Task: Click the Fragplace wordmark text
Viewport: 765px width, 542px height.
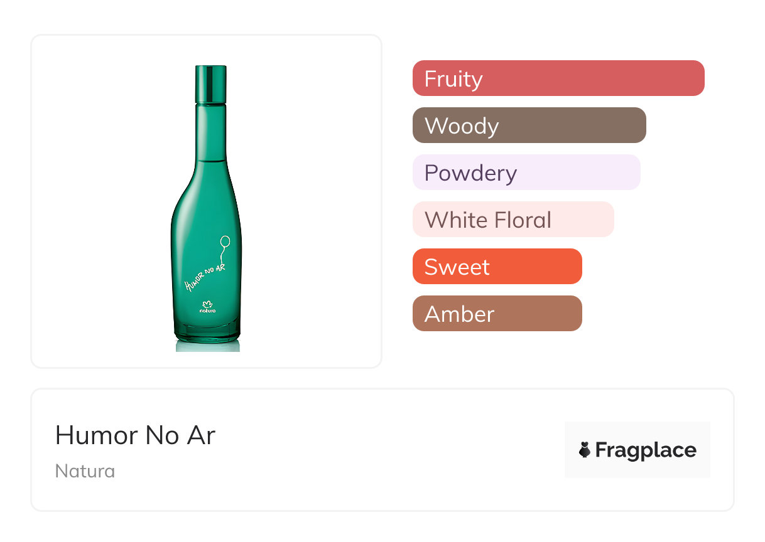Action: [x=646, y=450]
